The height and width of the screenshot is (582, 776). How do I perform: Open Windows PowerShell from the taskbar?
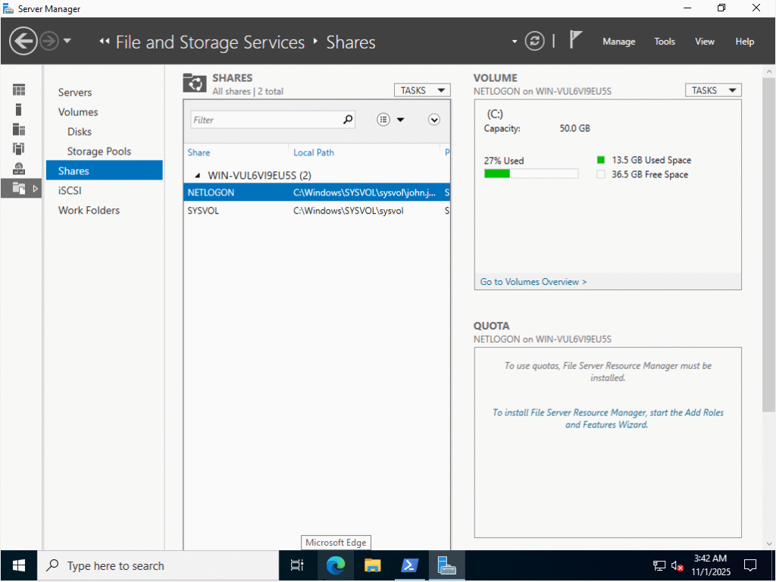[409, 565]
